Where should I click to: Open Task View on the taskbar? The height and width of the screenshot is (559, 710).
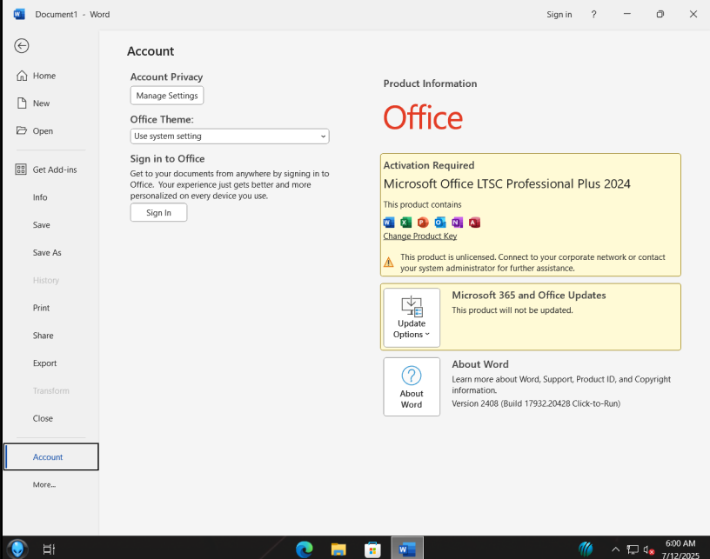coord(49,549)
